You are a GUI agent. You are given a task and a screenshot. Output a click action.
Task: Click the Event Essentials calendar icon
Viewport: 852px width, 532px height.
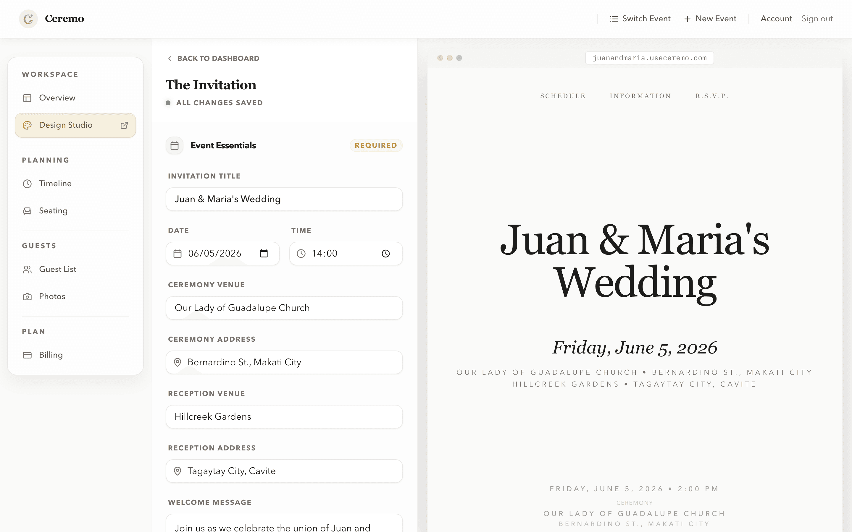[175, 145]
